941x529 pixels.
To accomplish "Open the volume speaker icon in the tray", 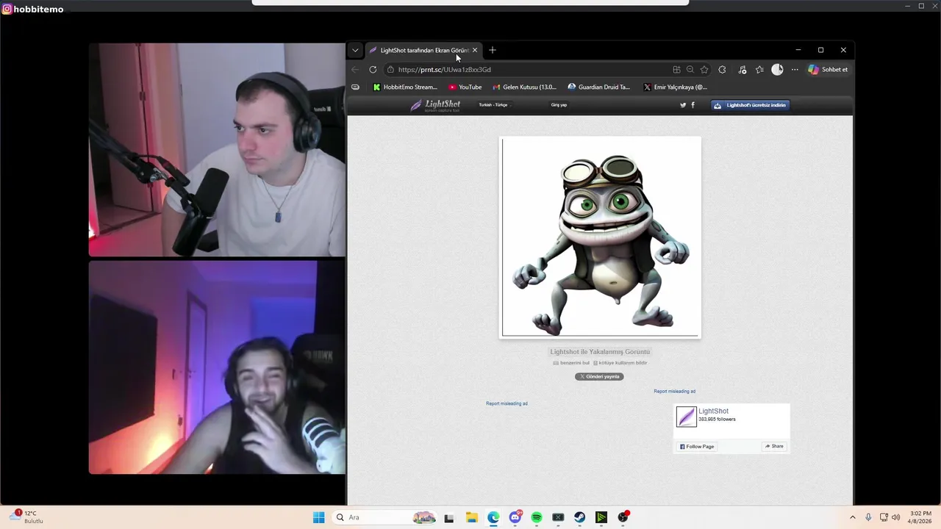I will [x=895, y=517].
